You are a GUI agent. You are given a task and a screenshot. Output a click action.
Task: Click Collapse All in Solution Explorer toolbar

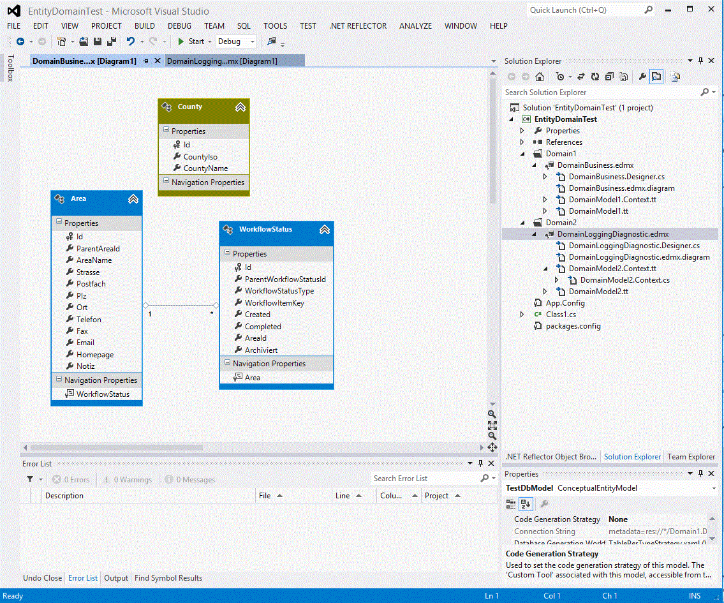coord(609,77)
